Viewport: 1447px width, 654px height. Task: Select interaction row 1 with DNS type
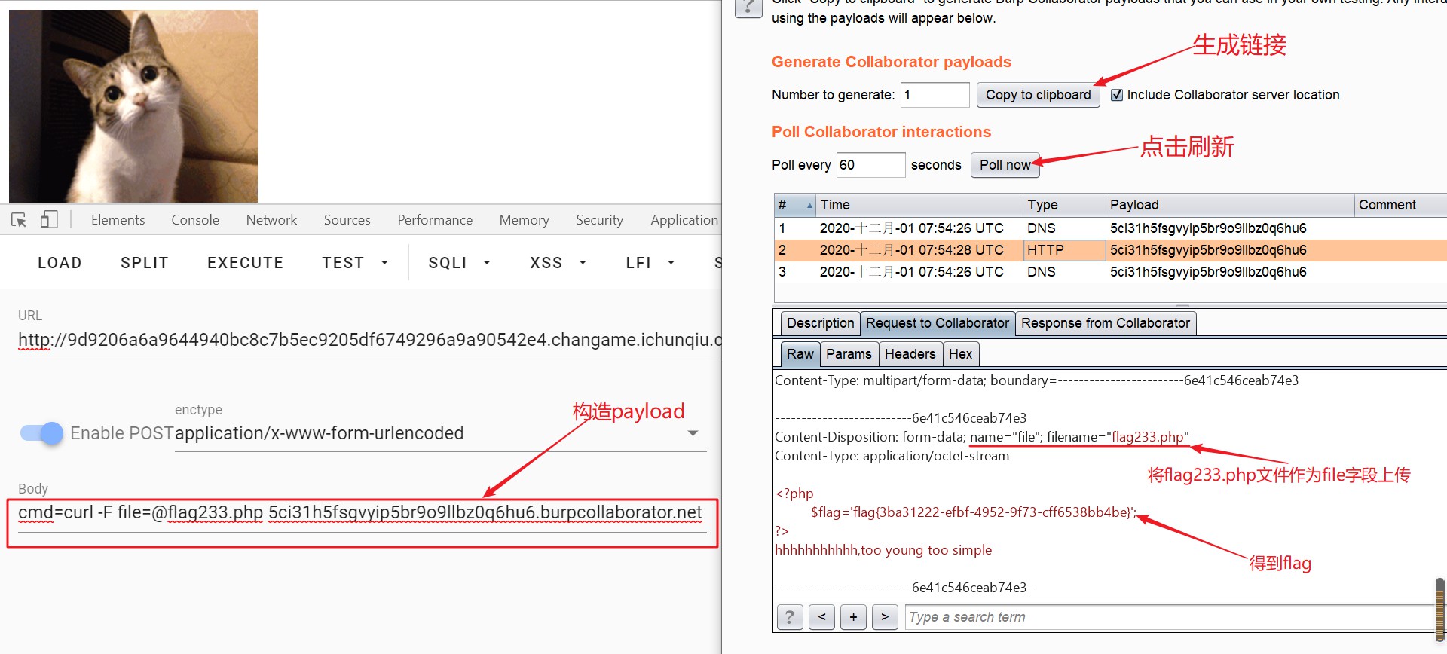pos(1110,228)
